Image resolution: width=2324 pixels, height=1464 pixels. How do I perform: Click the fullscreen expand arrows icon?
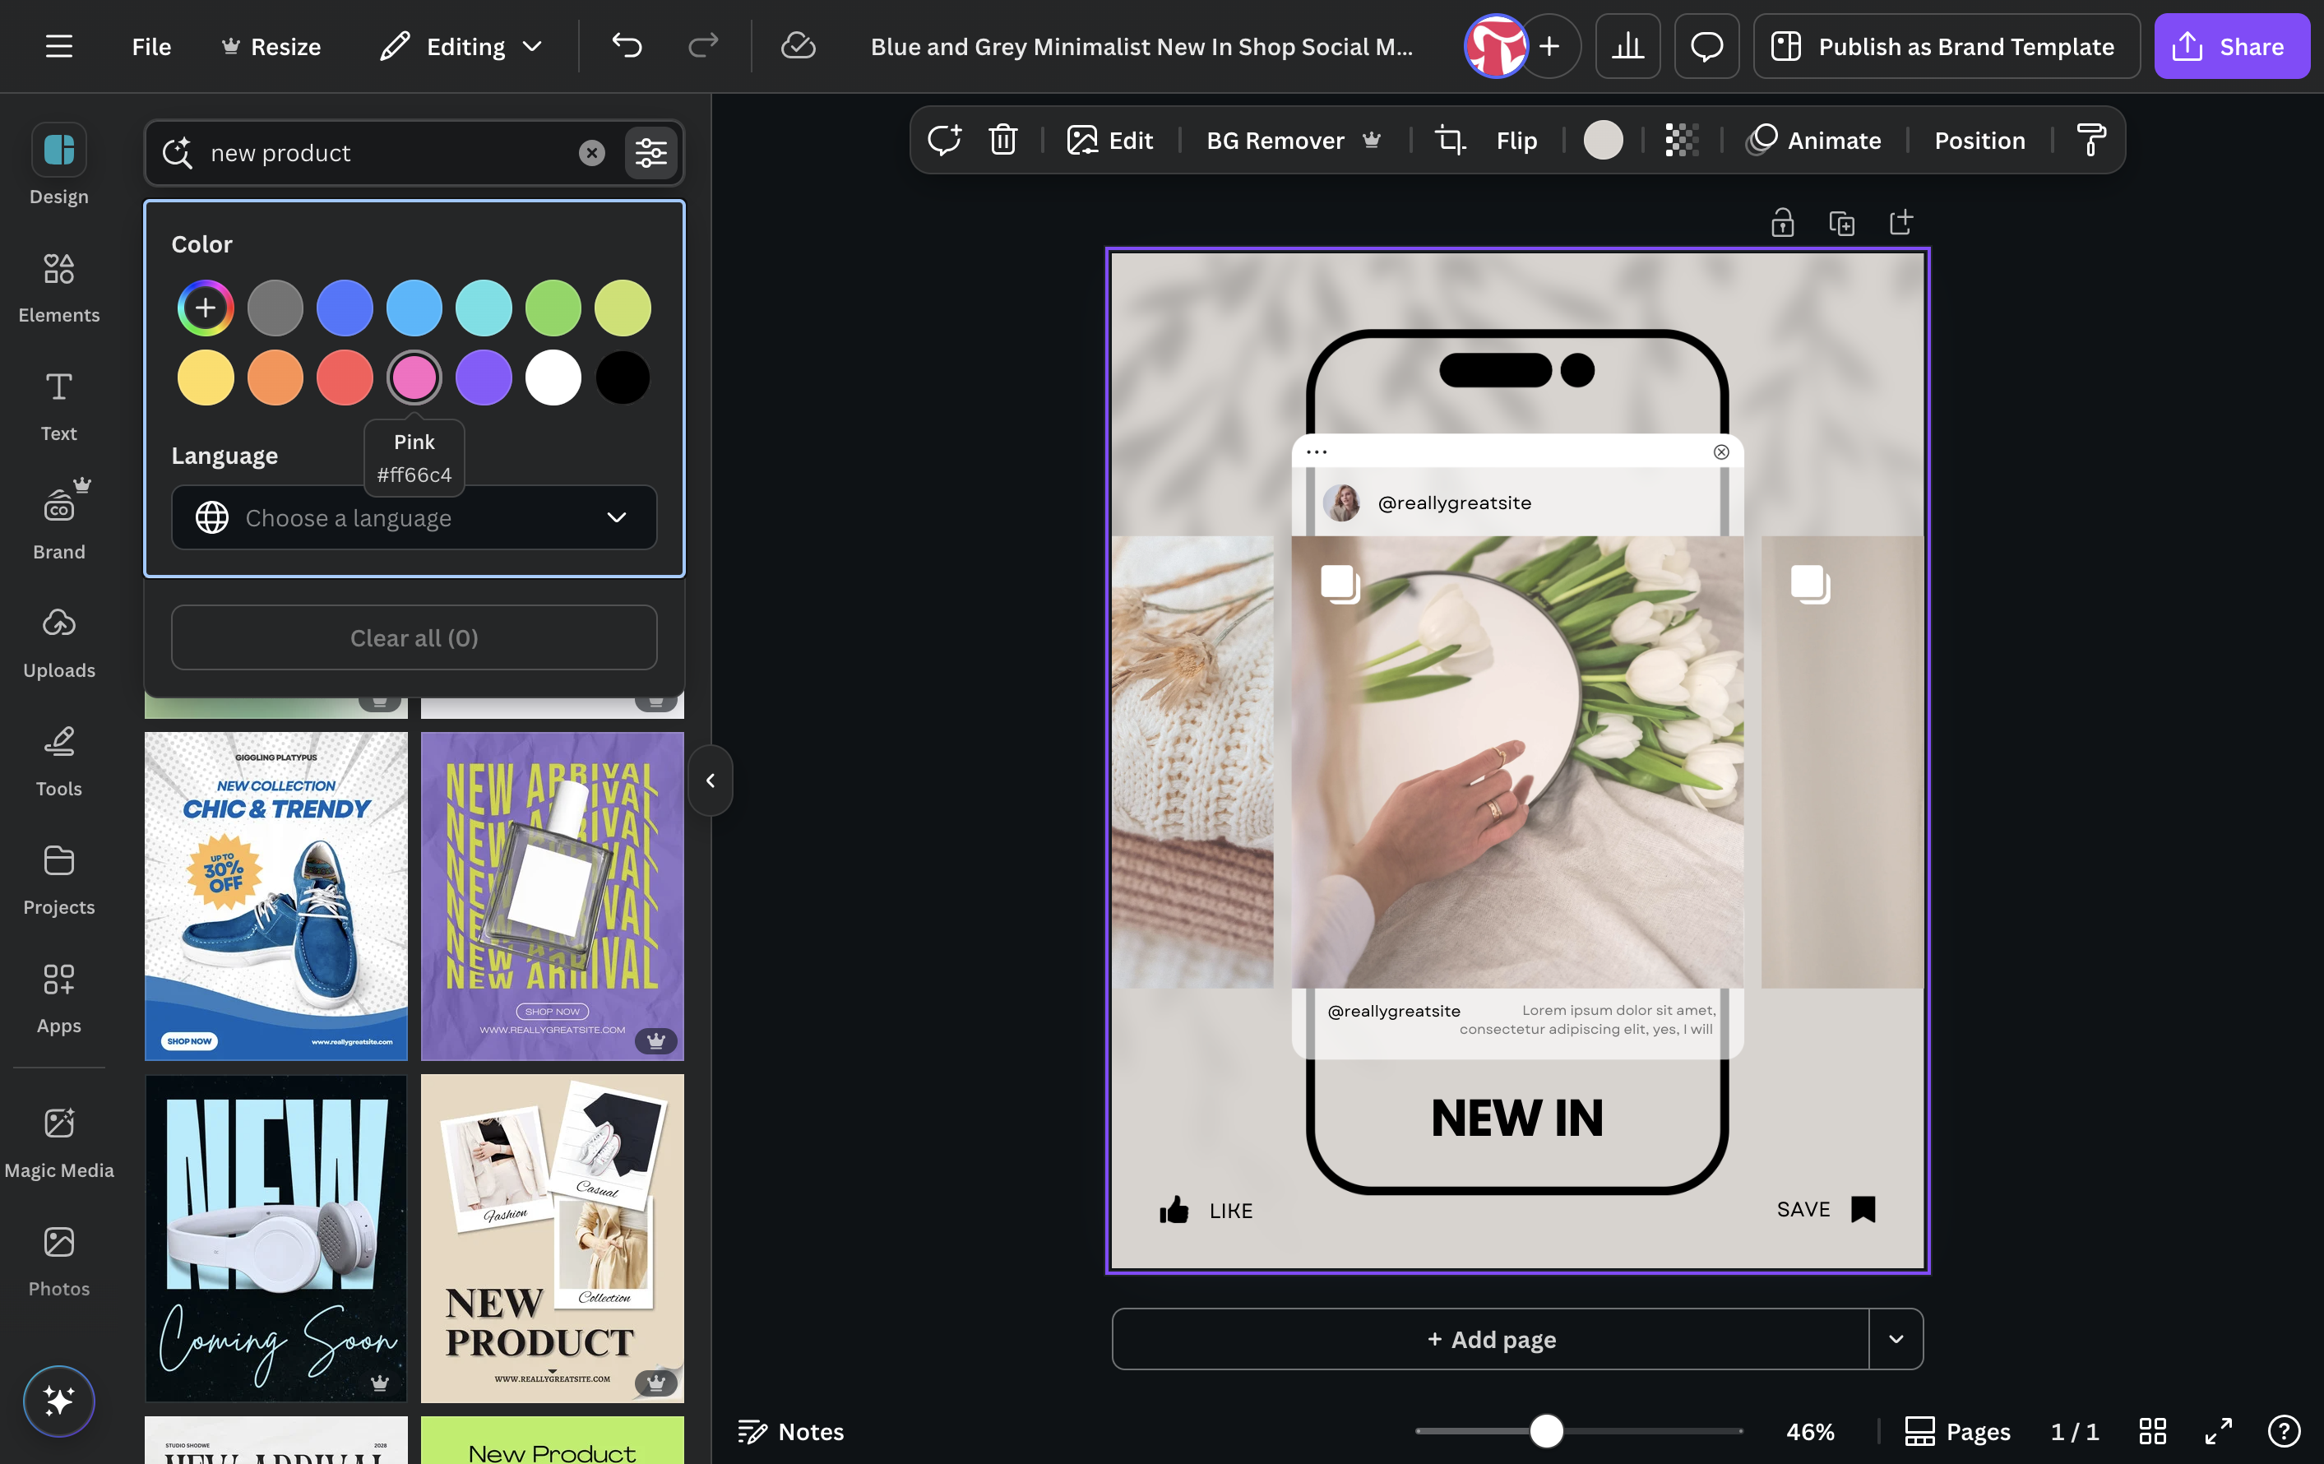tap(2218, 1431)
